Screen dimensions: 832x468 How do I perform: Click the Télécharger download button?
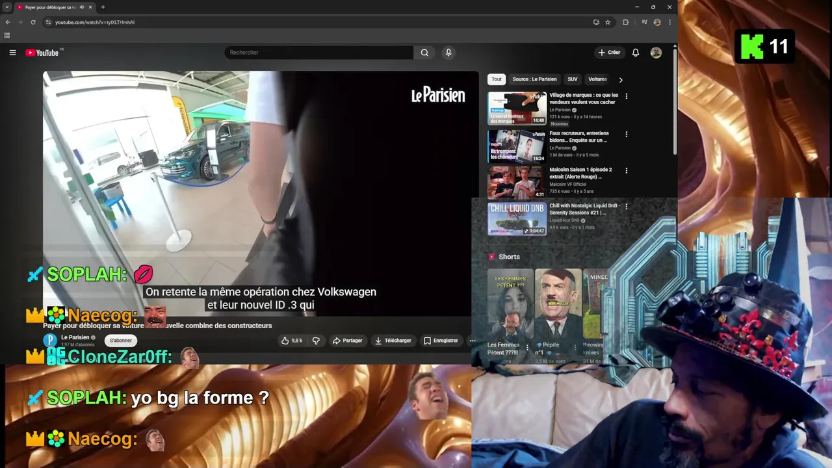(393, 341)
